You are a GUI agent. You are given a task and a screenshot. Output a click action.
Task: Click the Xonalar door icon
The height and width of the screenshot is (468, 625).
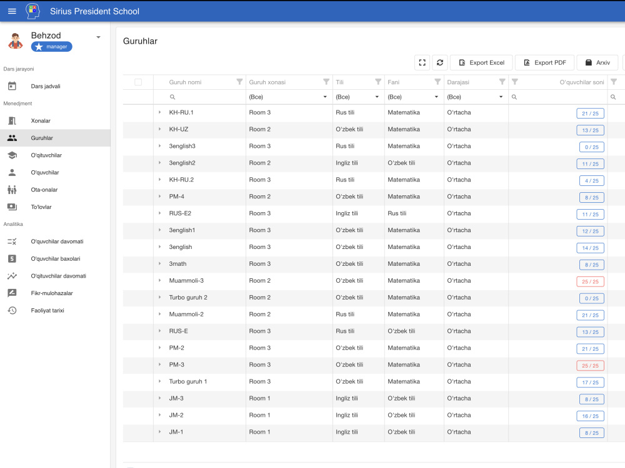click(12, 120)
